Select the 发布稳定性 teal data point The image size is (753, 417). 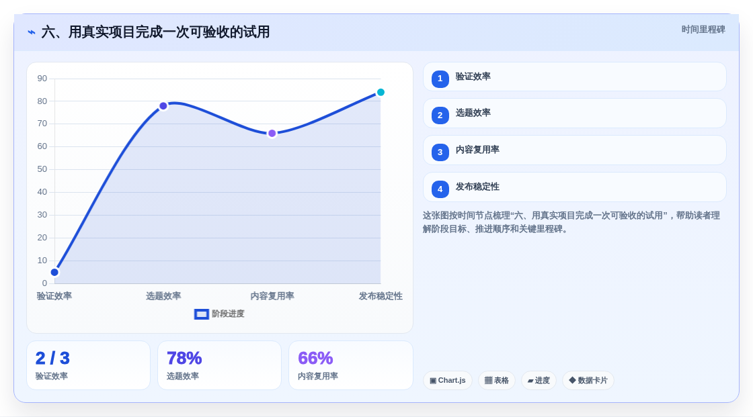pos(381,92)
